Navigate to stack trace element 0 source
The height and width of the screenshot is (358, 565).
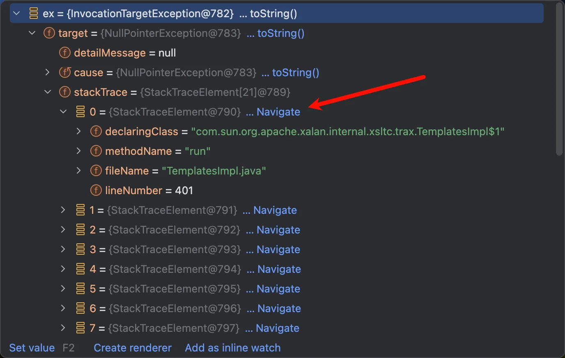pos(278,112)
